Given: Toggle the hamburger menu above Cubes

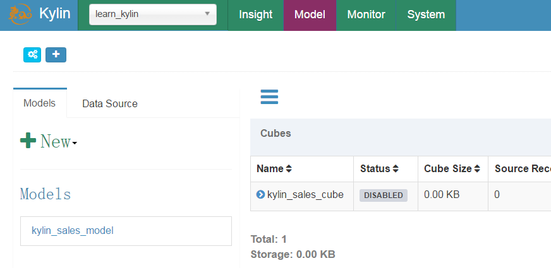Looking at the screenshot, I should click(x=269, y=97).
